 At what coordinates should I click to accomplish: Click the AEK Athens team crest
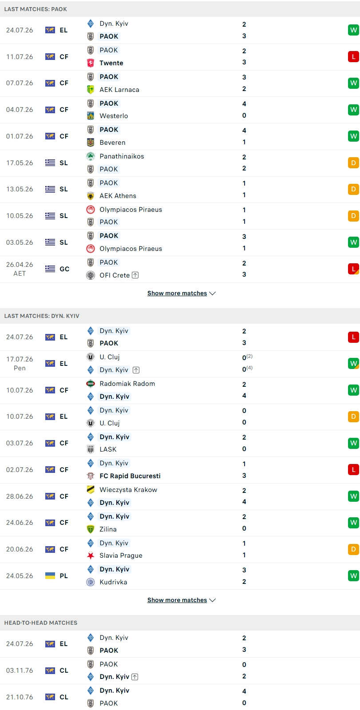pyautogui.click(x=91, y=196)
